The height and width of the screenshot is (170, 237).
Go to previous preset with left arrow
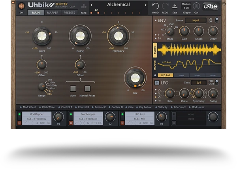pos(92,5)
